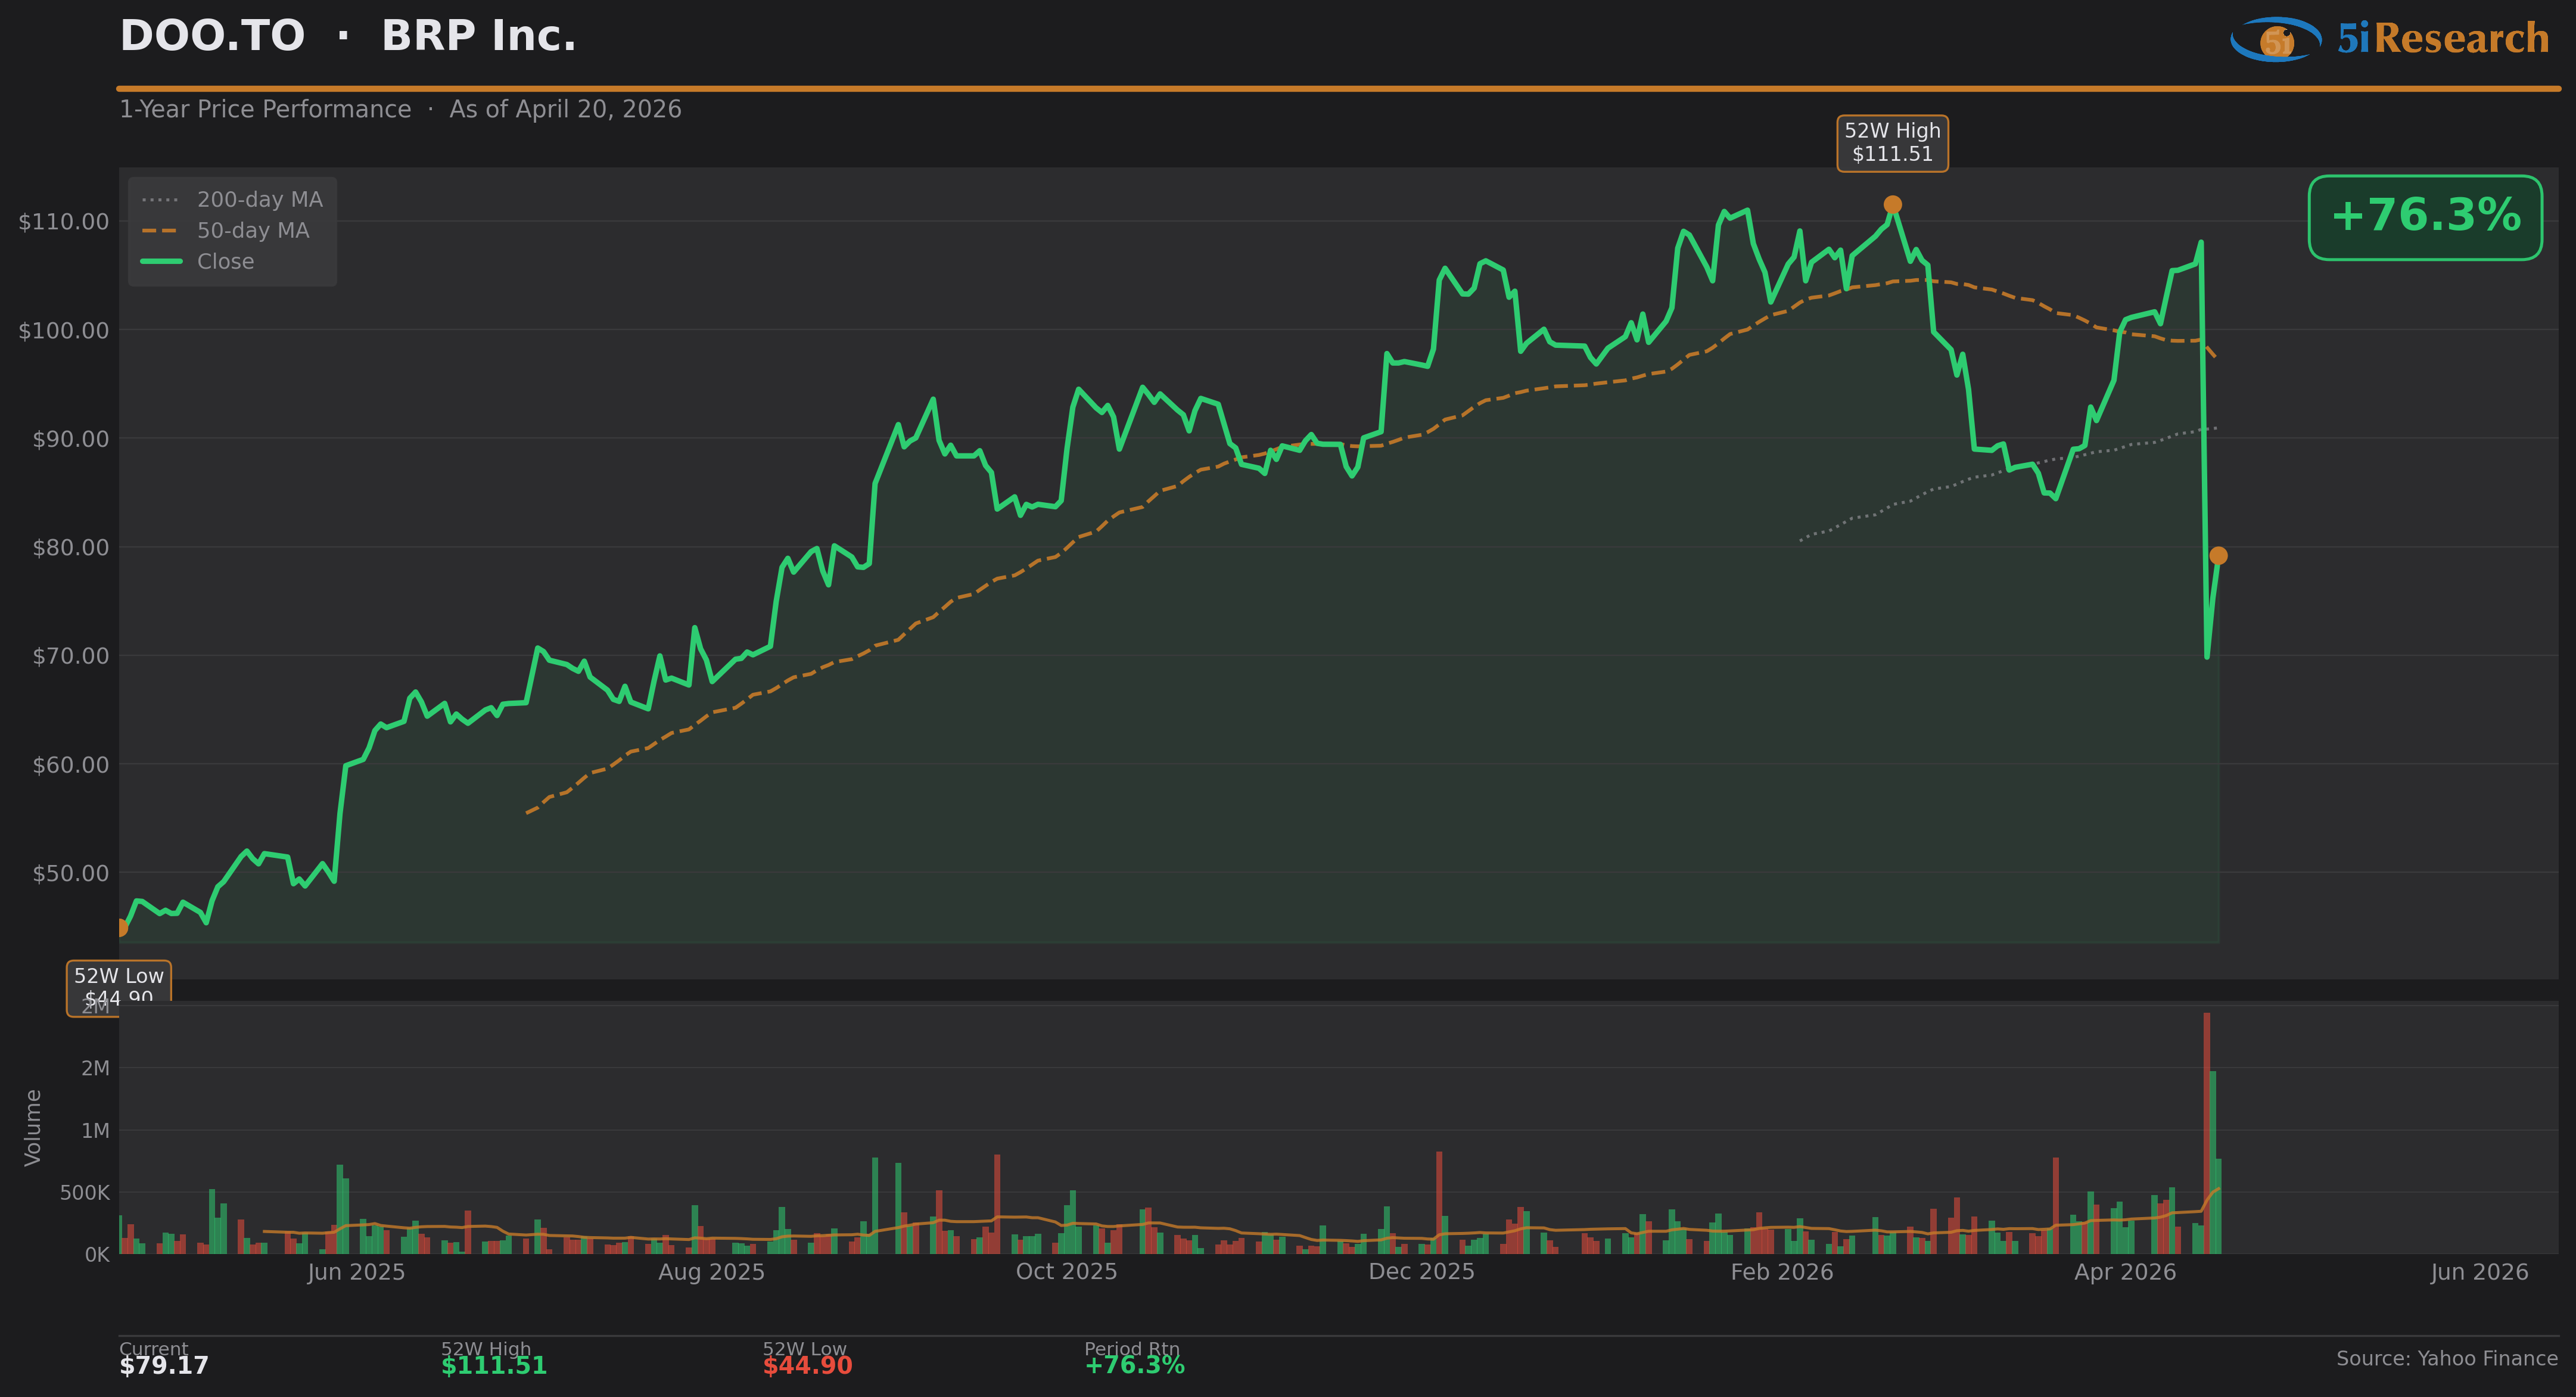The width and height of the screenshot is (2576, 1397).
Task: Click the $100.00 y-axis price label
Action: coord(64,331)
